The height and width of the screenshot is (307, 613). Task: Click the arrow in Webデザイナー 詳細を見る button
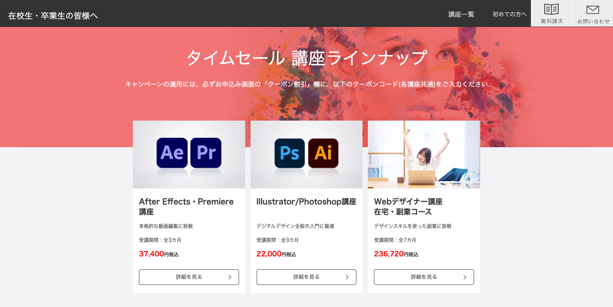pos(465,277)
